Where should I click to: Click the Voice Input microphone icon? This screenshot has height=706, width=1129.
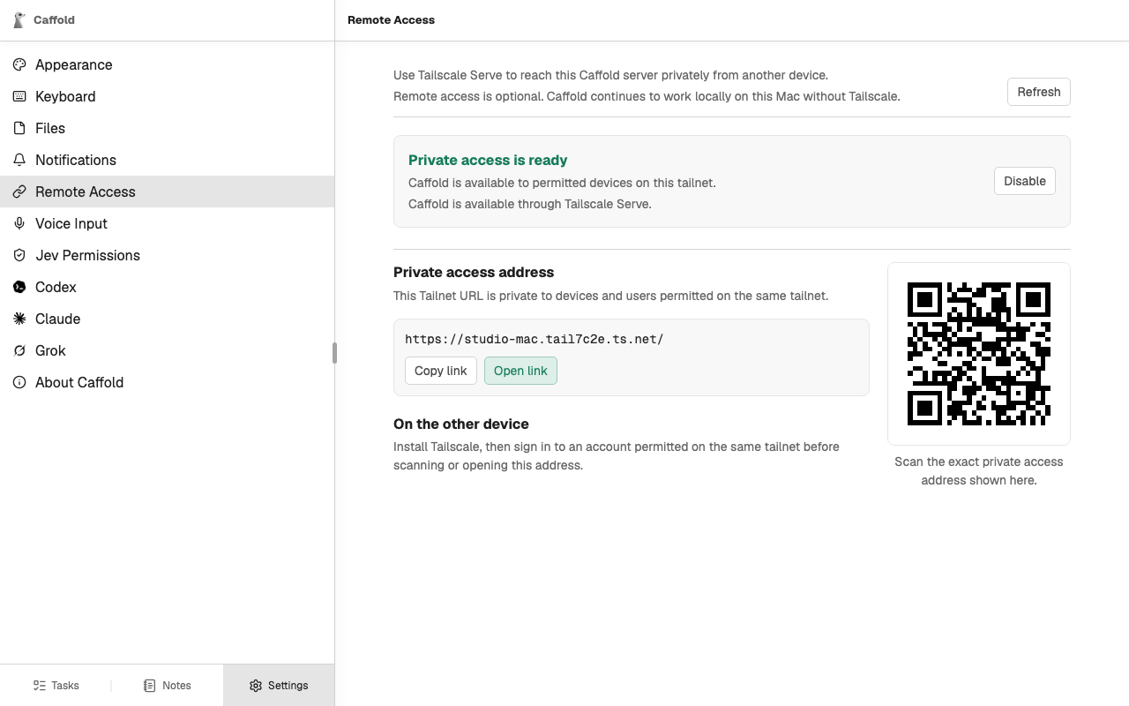coord(19,223)
